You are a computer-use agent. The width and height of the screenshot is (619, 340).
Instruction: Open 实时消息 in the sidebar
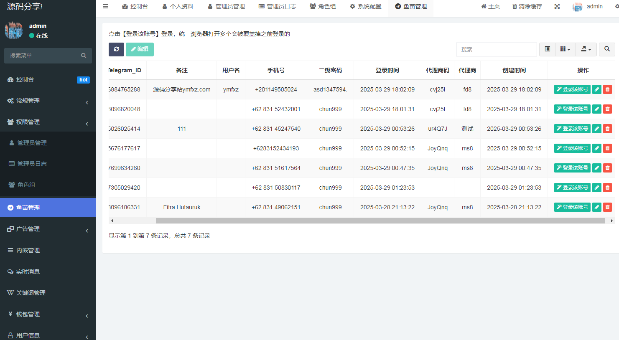(28, 271)
